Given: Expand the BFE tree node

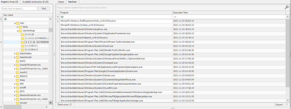Looking at the screenshot, I should [15, 84].
